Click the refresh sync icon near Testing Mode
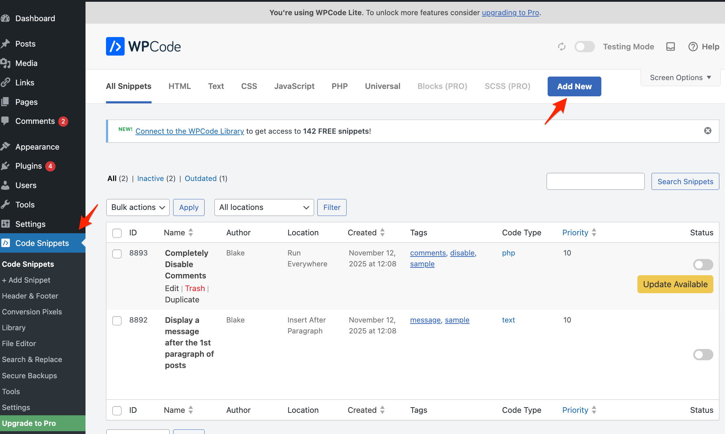Viewport: 725px width, 434px height. click(561, 47)
